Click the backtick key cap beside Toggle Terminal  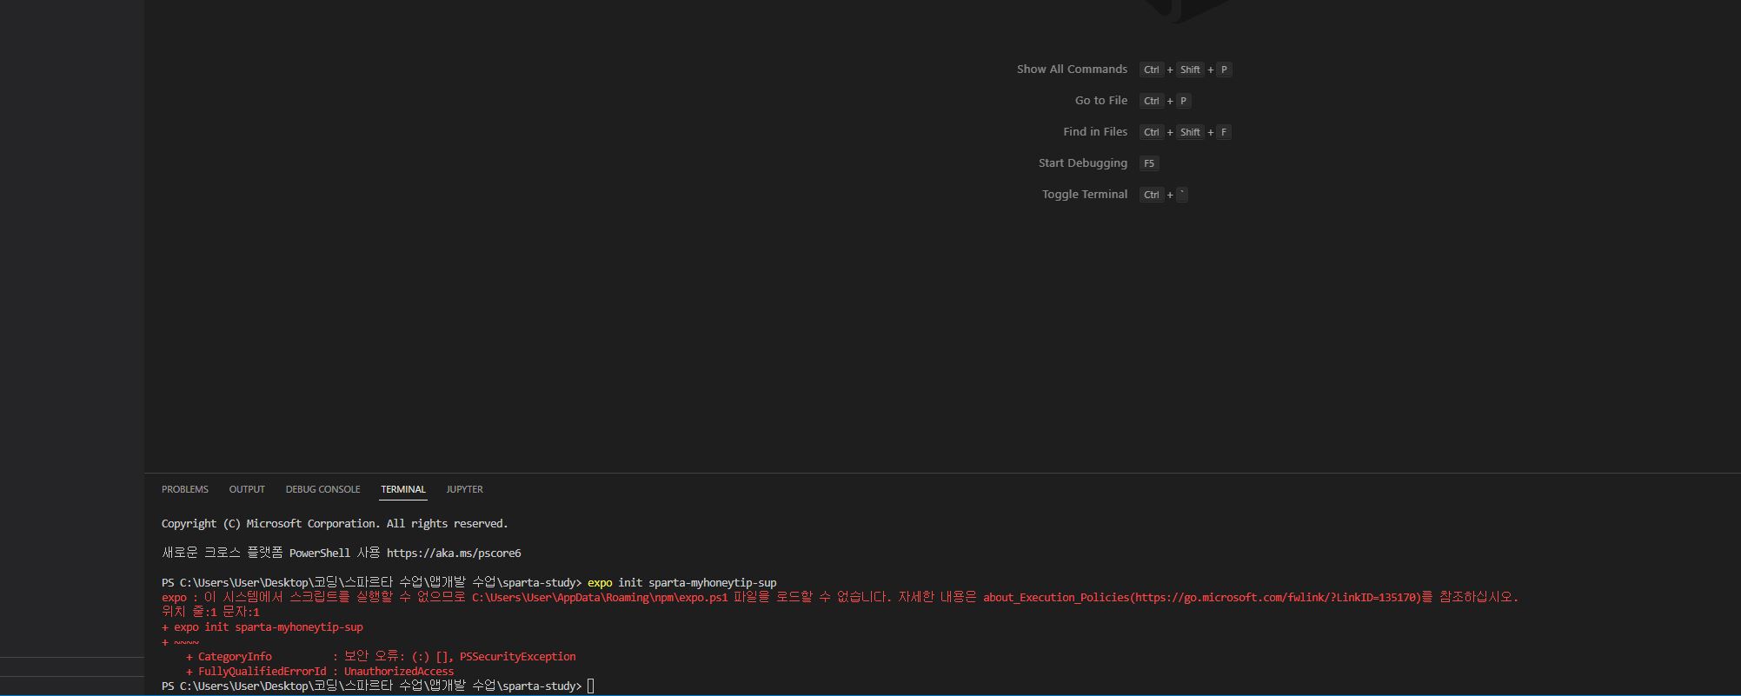1182,195
